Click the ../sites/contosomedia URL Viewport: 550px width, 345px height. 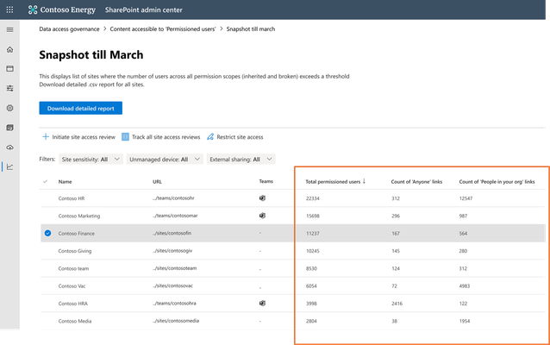(176, 321)
